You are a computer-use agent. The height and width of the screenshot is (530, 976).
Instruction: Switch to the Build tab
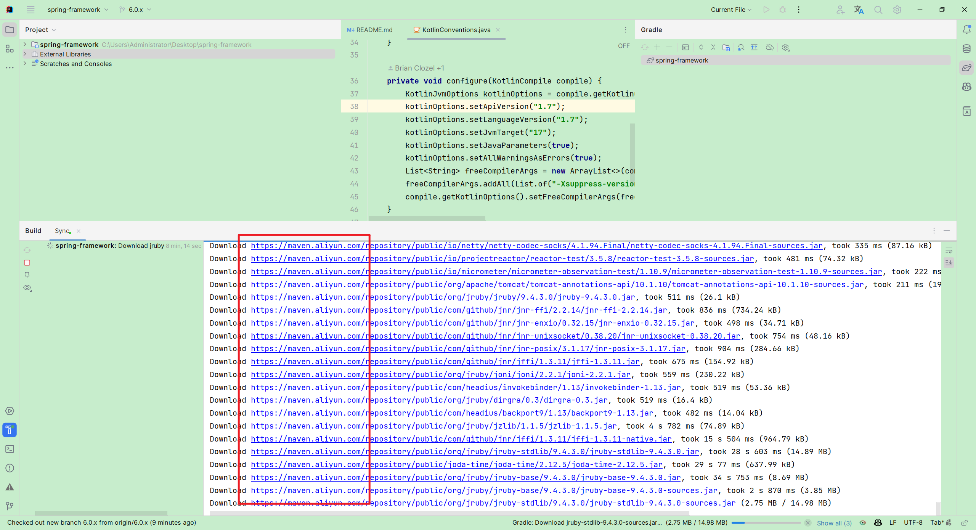click(33, 231)
